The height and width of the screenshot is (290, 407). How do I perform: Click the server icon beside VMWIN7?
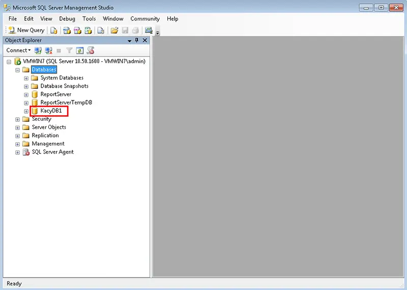point(17,61)
